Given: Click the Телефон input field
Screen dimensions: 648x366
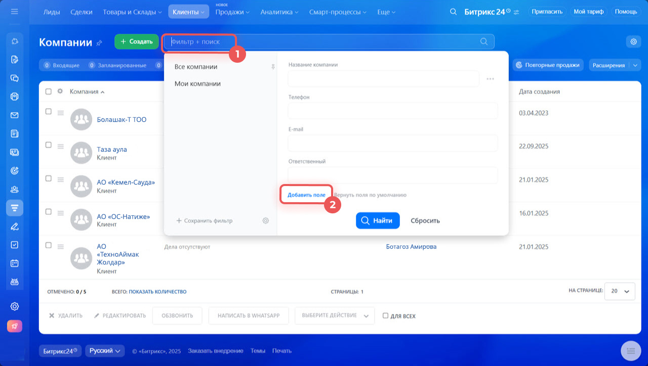Looking at the screenshot, I should (392, 111).
